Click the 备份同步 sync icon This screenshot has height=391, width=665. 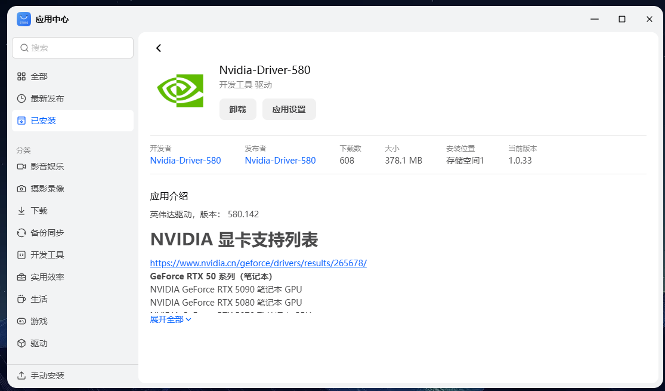pos(21,233)
